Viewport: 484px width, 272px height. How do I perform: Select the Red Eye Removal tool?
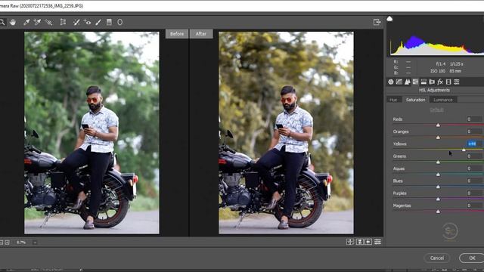click(x=88, y=22)
